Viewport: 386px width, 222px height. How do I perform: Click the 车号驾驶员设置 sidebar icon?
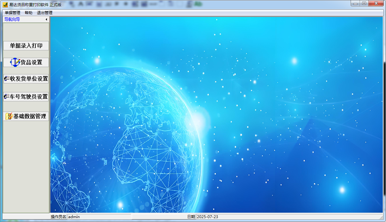[x=7, y=97]
